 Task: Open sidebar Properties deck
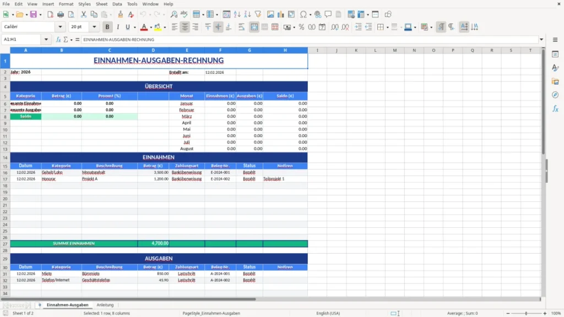pyautogui.click(x=555, y=54)
